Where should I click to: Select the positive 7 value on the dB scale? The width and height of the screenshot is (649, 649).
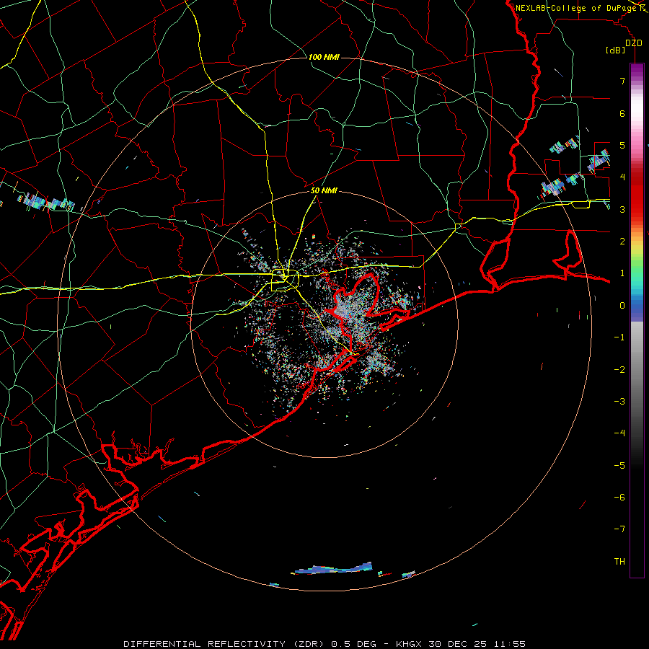coord(622,81)
